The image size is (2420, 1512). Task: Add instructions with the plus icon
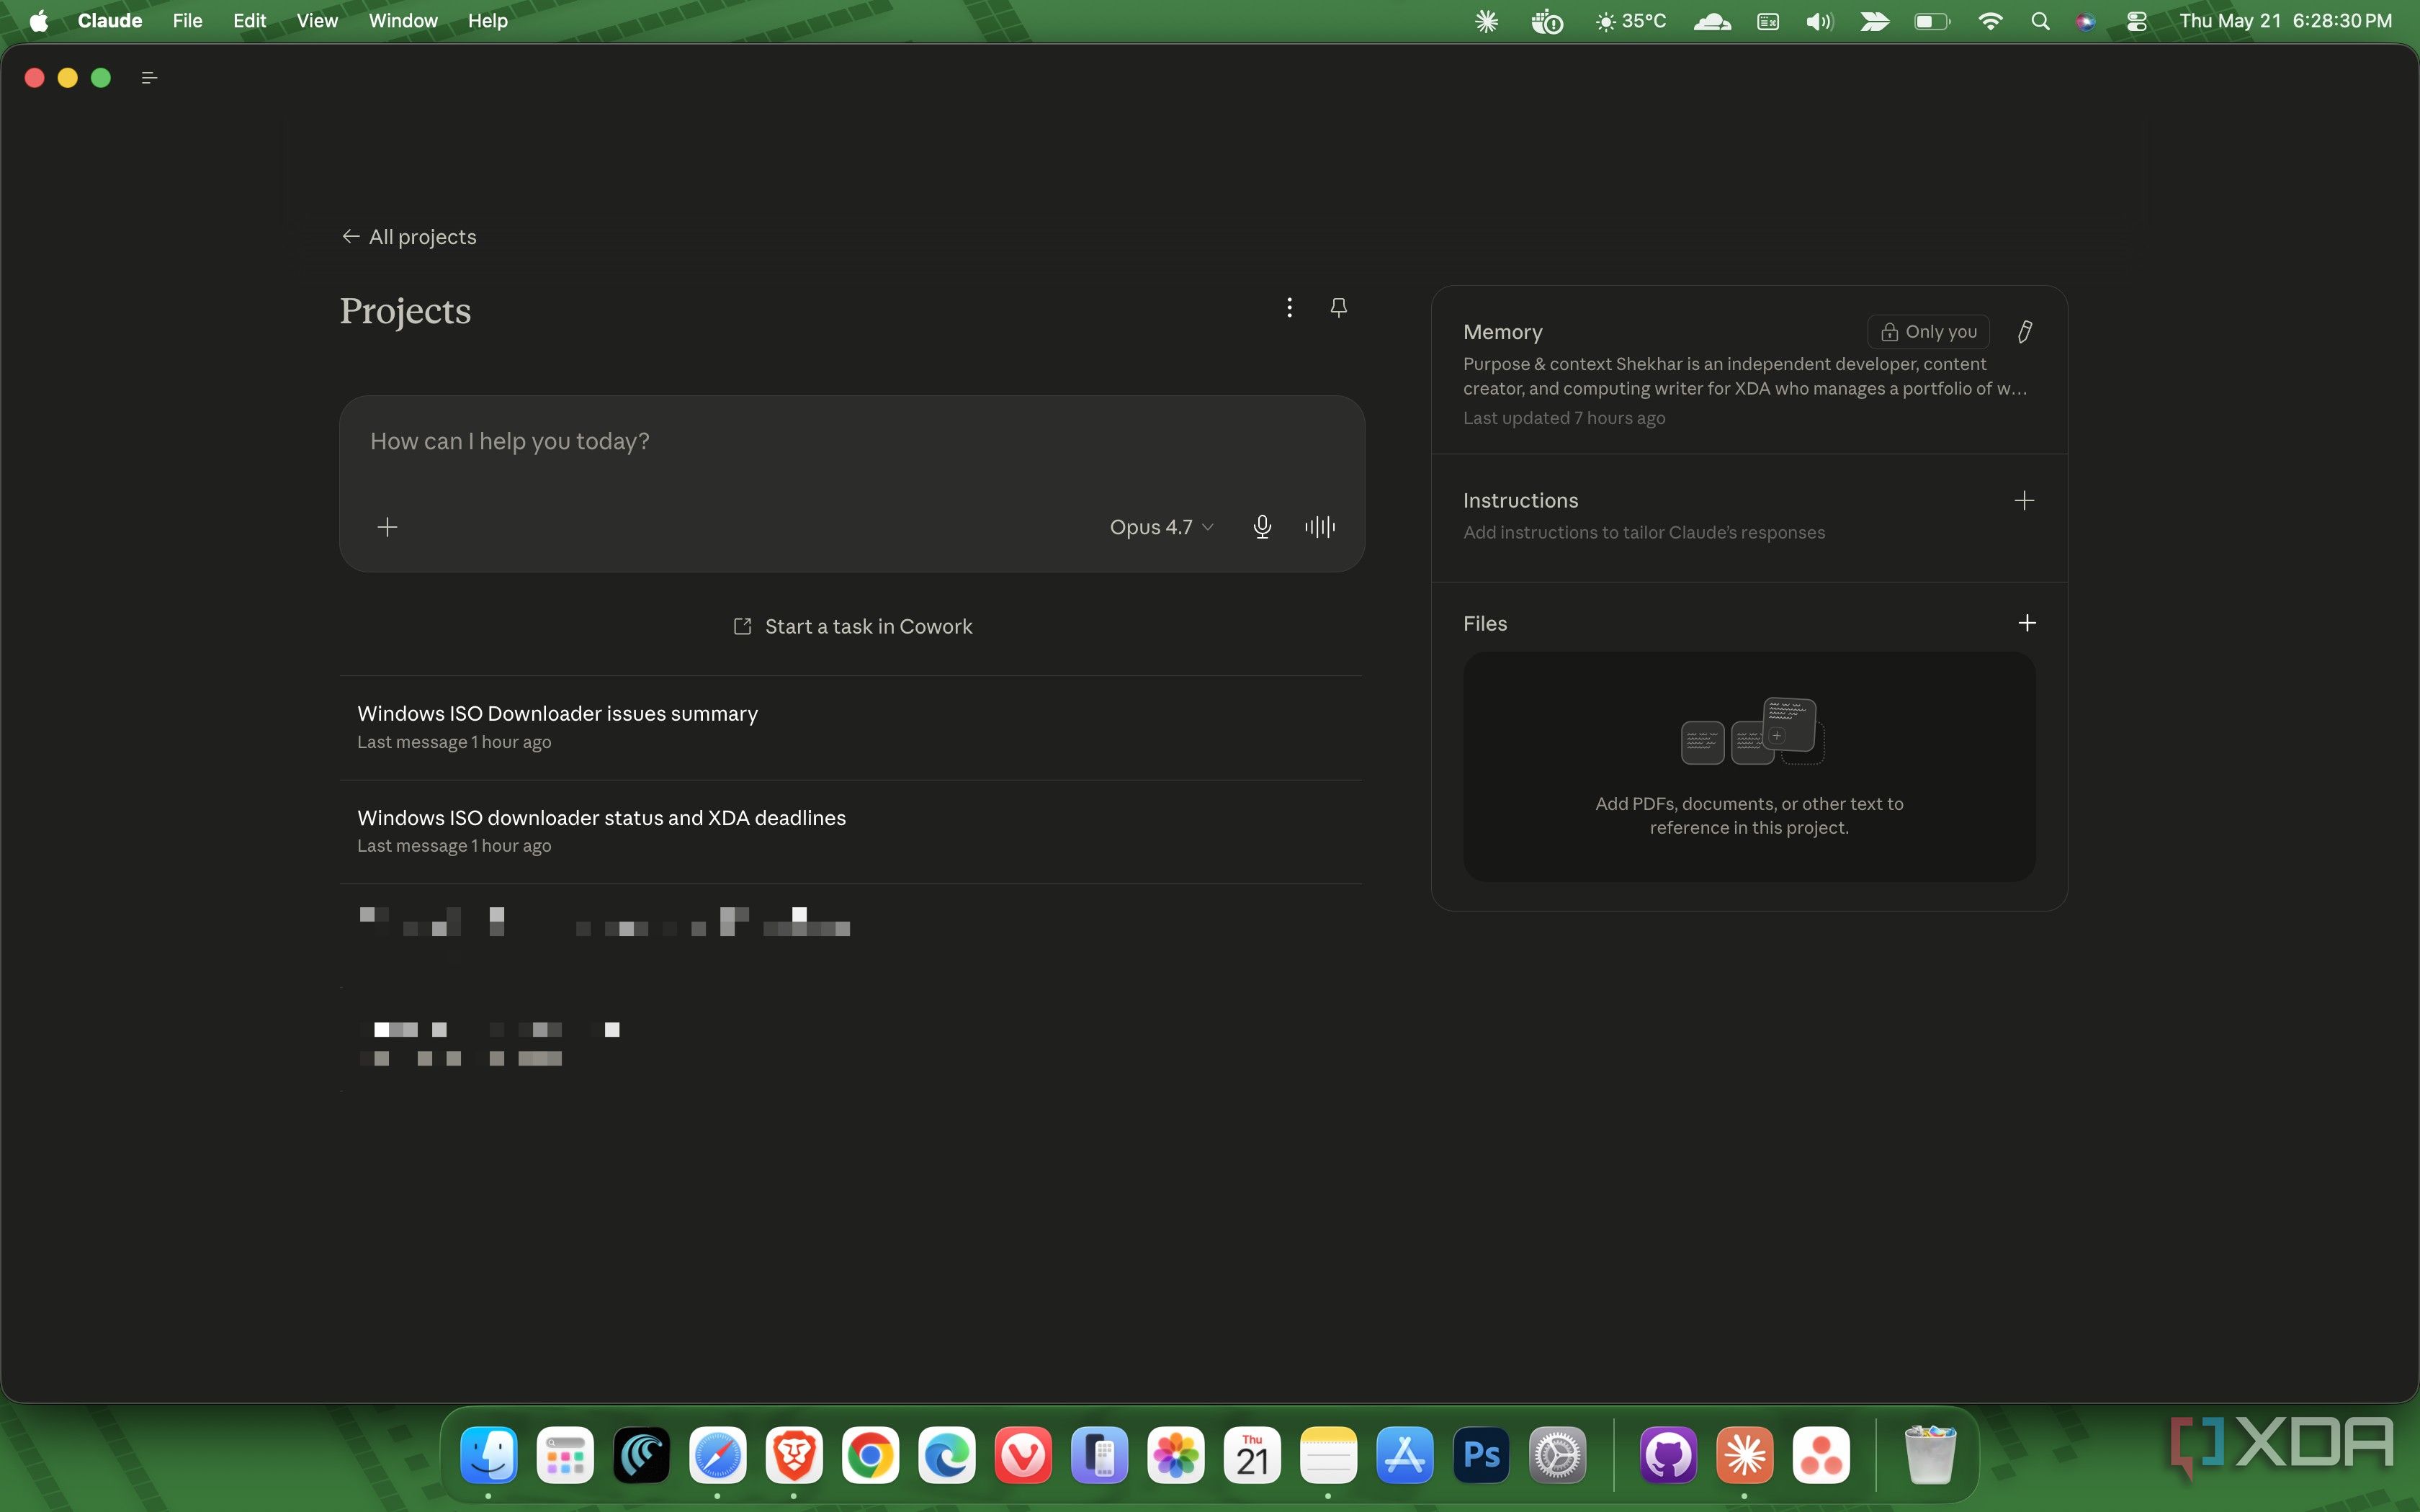tap(2024, 500)
